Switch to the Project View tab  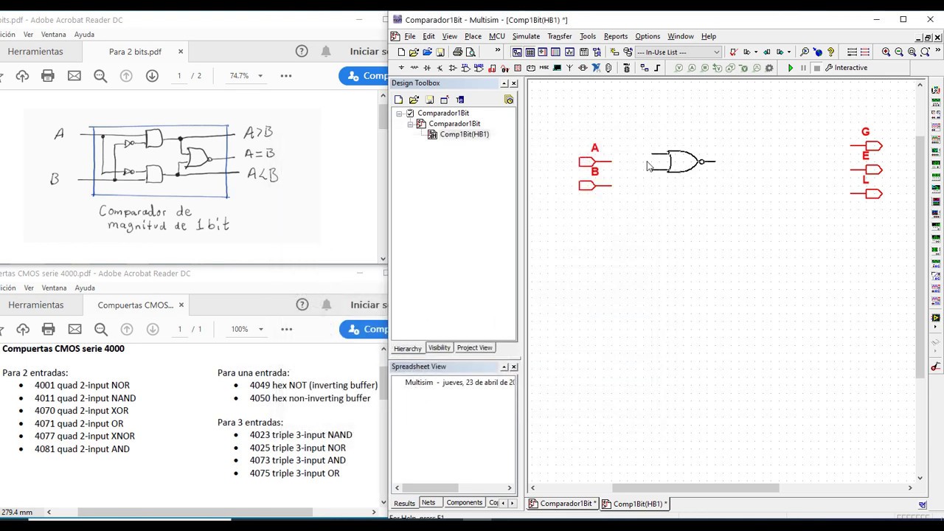pos(474,348)
